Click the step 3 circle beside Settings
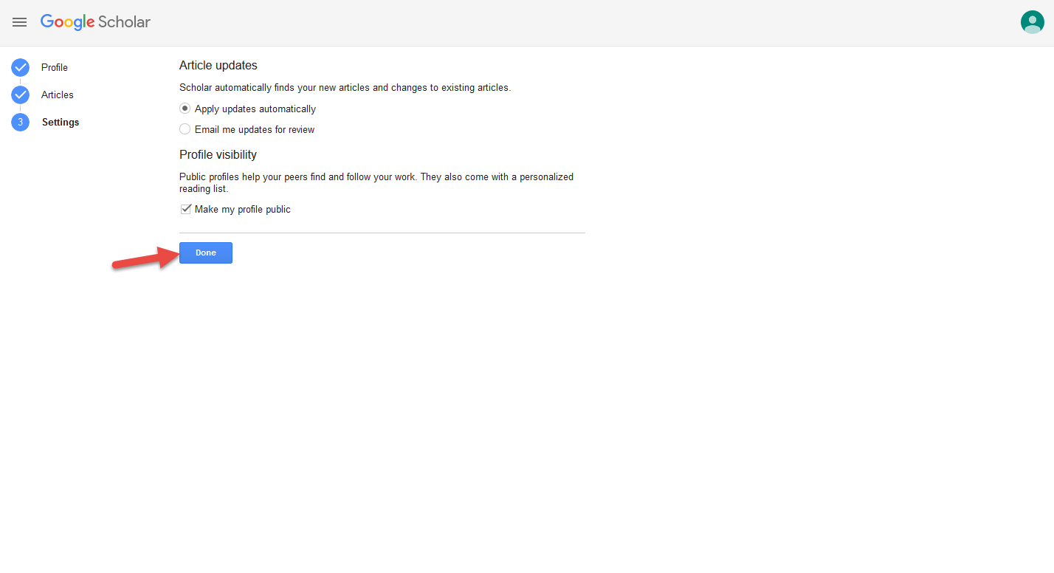Image resolution: width=1054 pixels, height=573 pixels. [20, 123]
